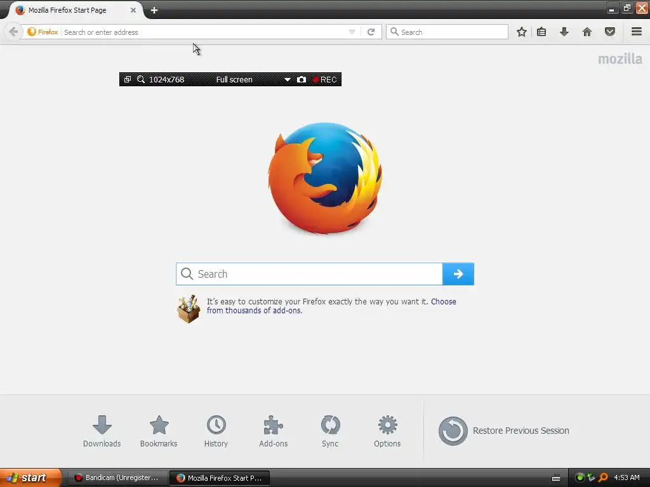The width and height of the screenshot is (650, 487).
Task: Click the green round tray icon
Action: coord(580,477)
